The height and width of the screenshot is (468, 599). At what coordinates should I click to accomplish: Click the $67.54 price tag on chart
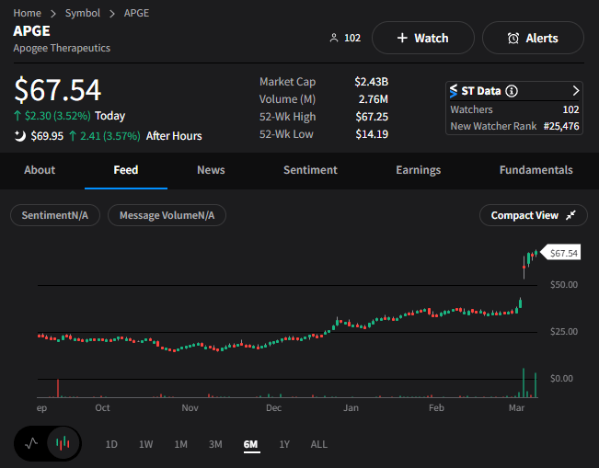click(x=561, y=253)
